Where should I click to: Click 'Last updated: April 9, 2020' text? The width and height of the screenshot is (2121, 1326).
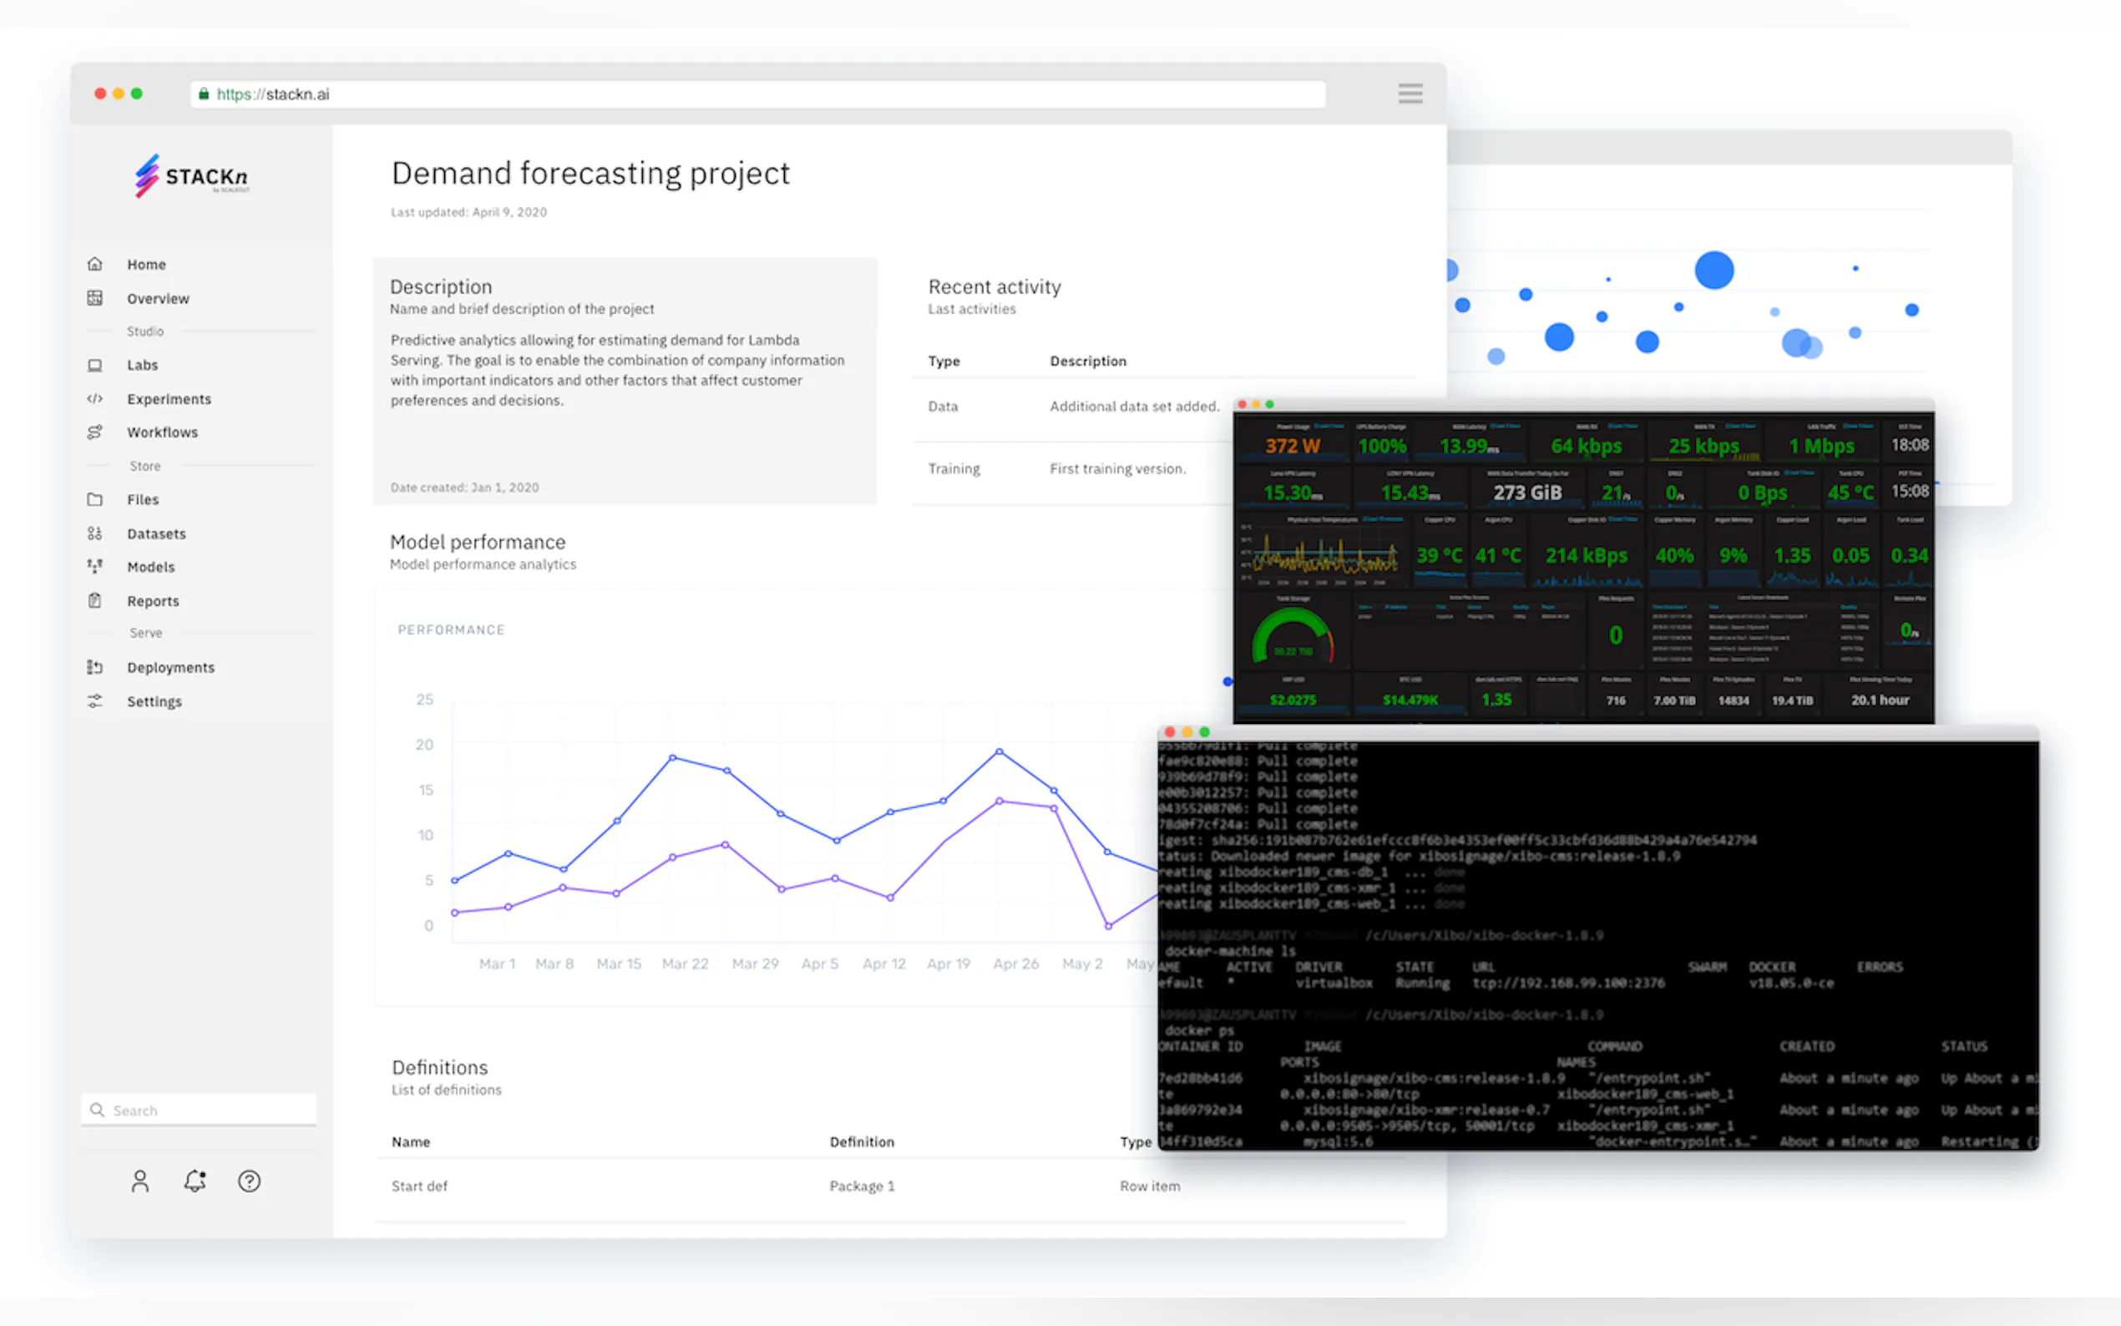tap(468, 212)
